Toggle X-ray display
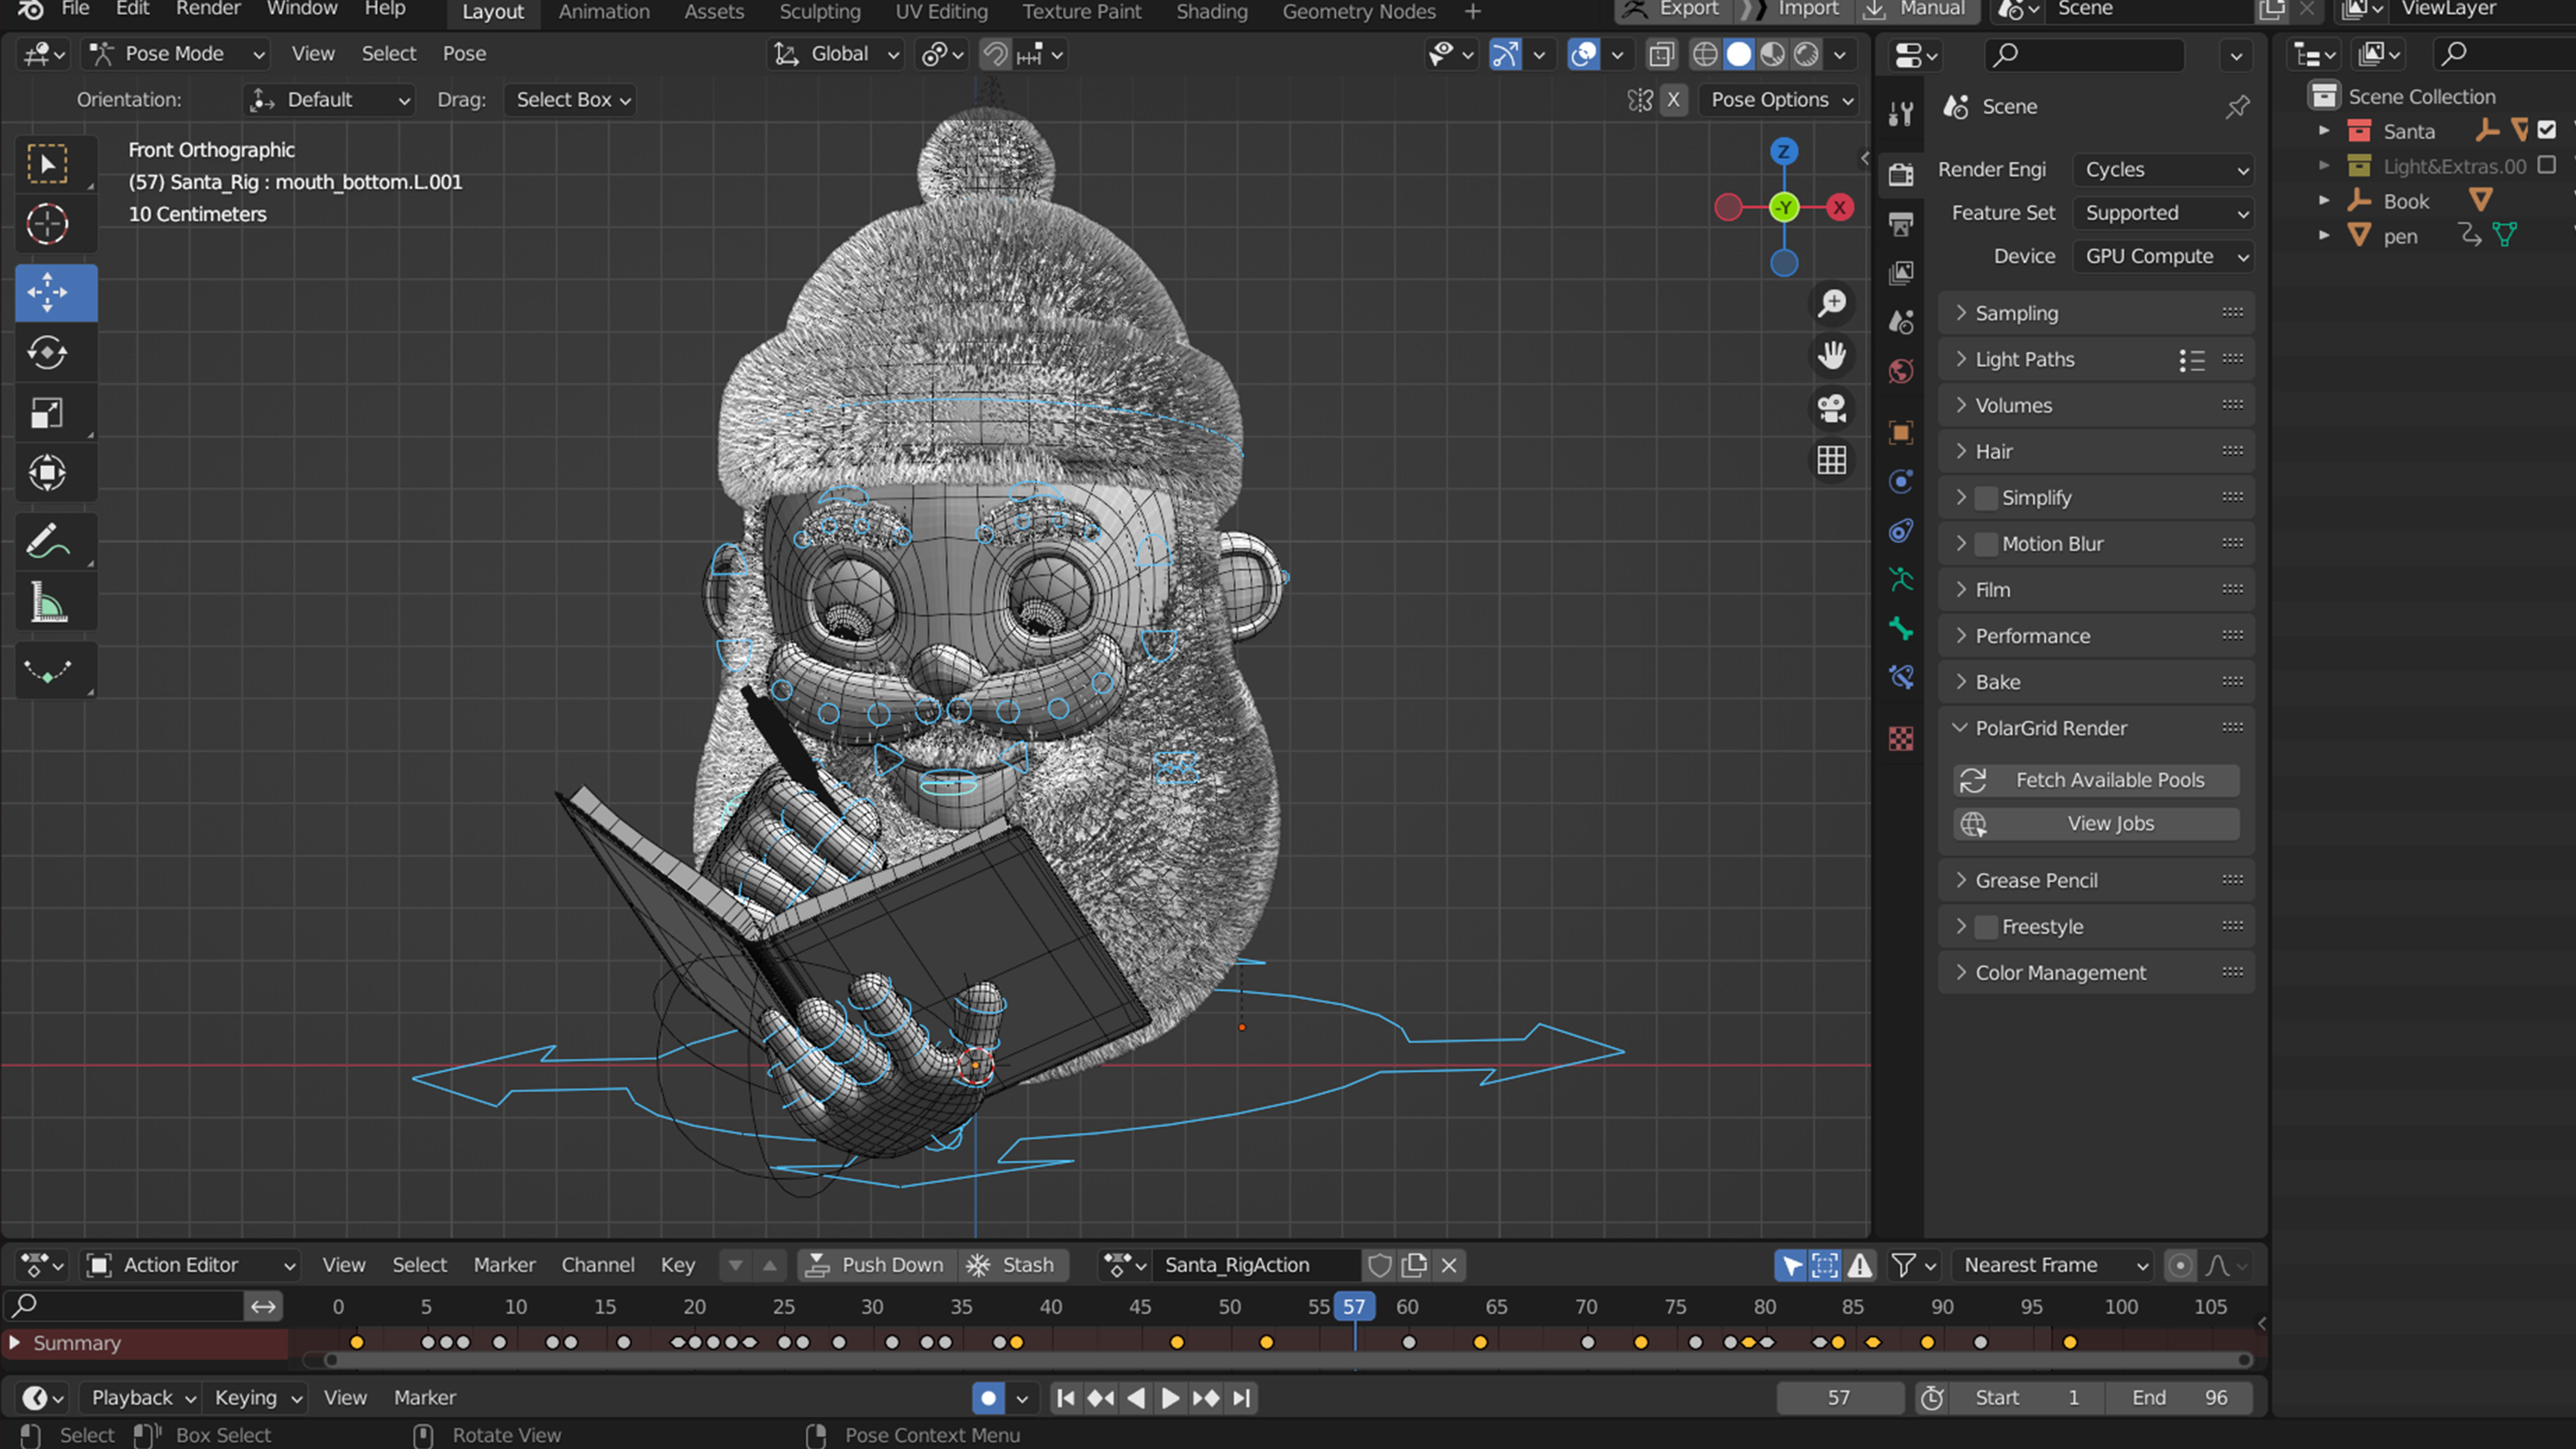2576x1449 pixels. pyautogui.click(x=1662, y=54)
